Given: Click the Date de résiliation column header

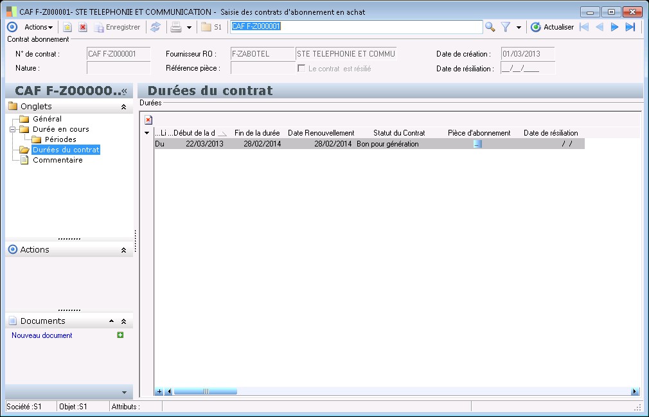Looking at the screenshot, I should click(551, 133).
